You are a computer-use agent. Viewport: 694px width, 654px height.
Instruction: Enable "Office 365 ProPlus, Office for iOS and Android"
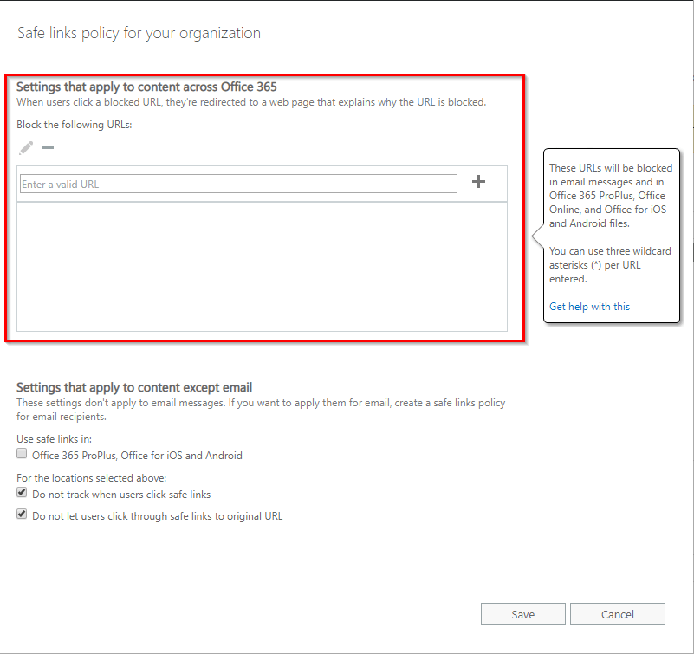pos(20,454)
